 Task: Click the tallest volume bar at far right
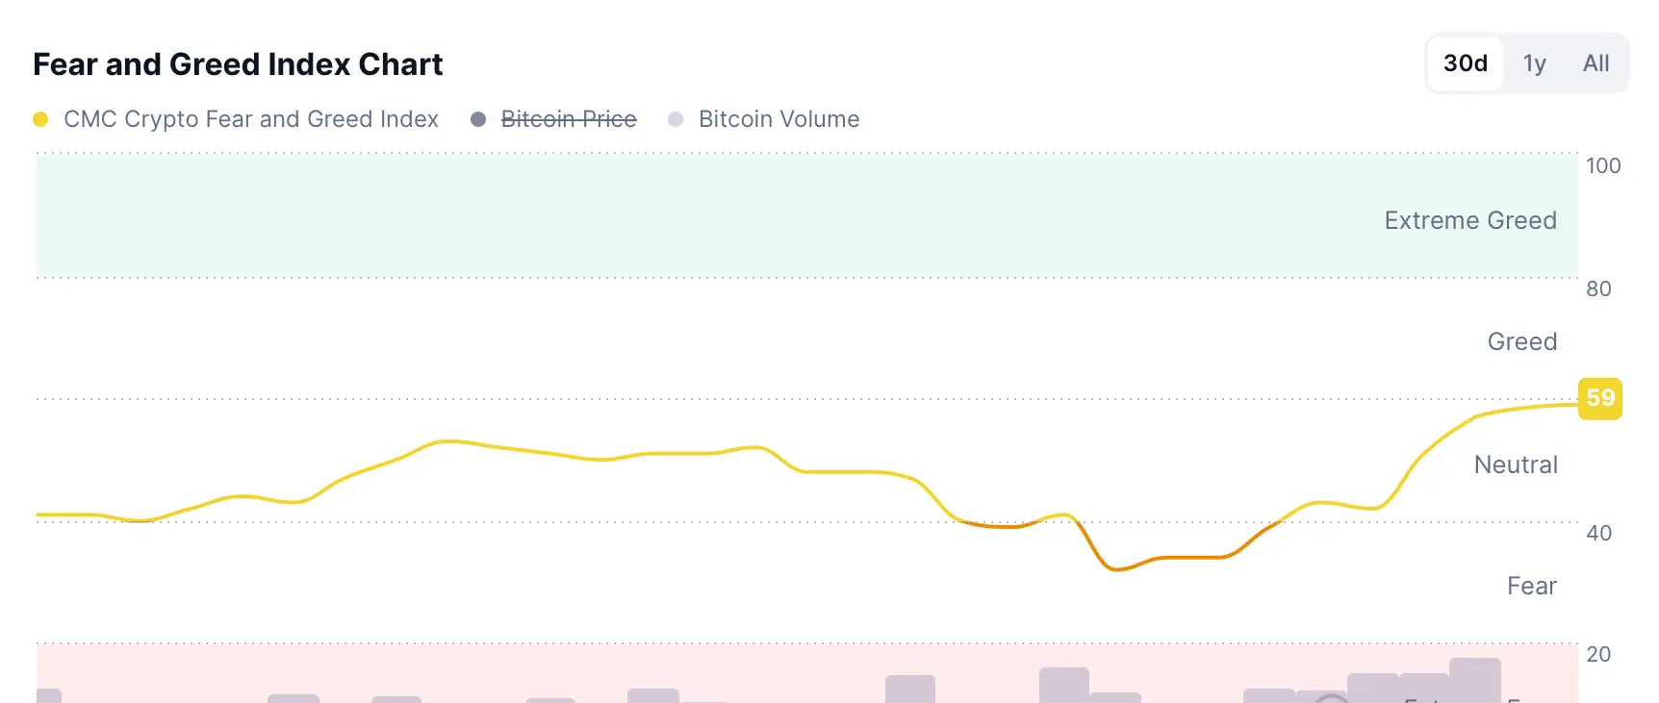coord(1475,681)
